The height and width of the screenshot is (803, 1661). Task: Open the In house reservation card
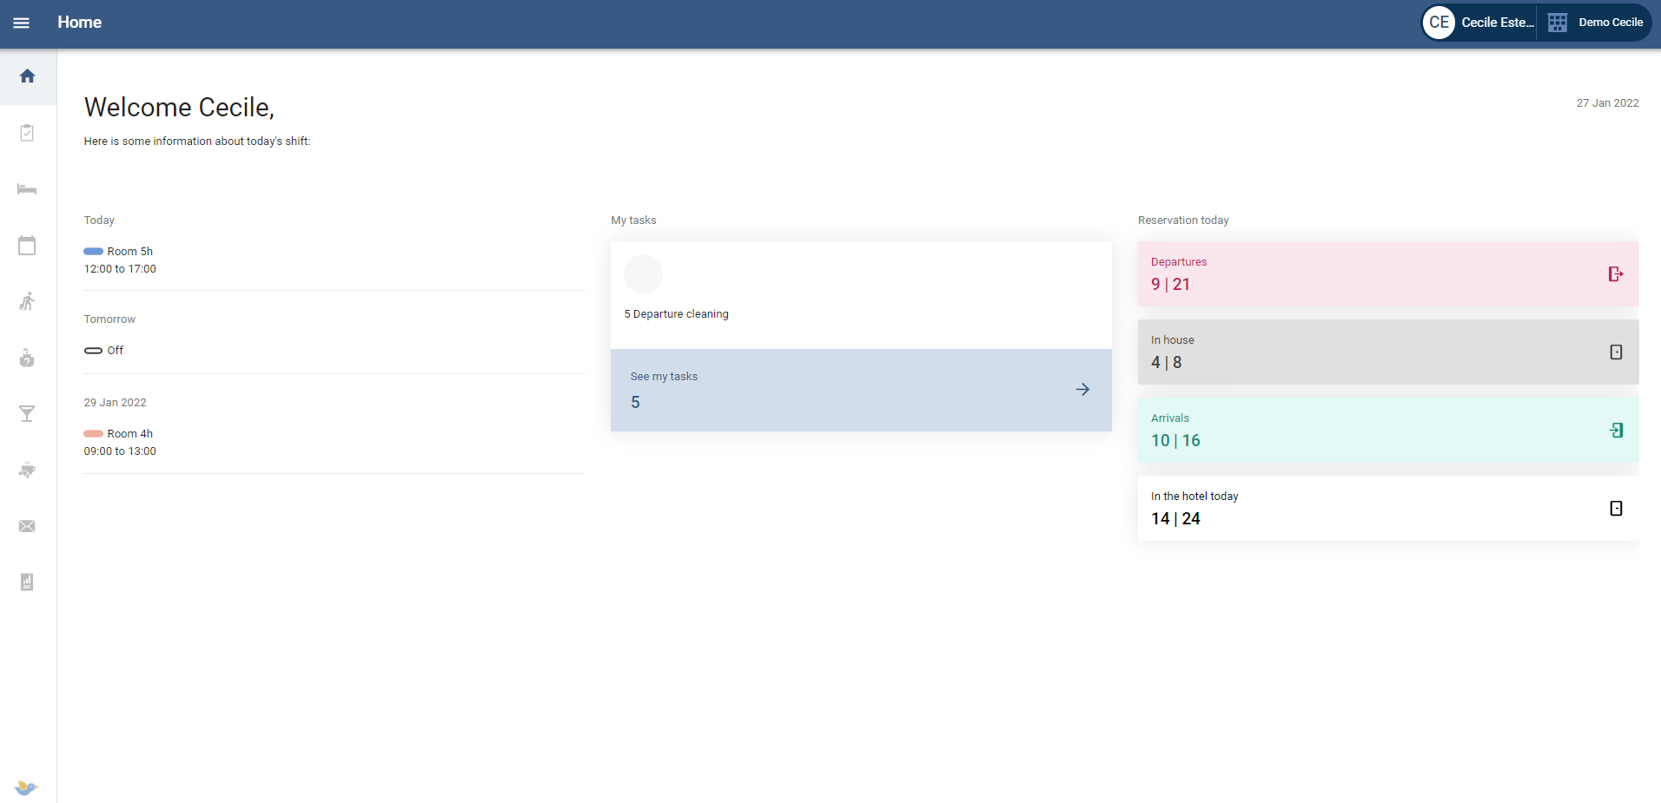tap(1387, 352)
